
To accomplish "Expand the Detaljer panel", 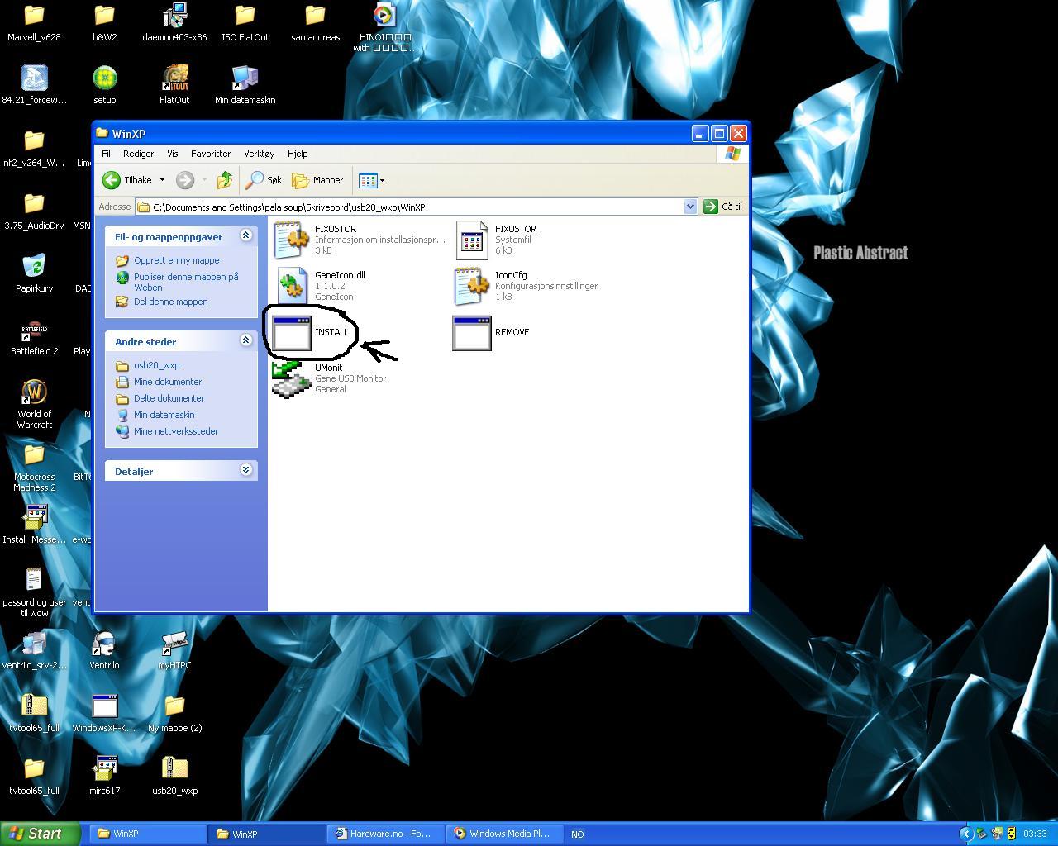I will pos(245,470).
